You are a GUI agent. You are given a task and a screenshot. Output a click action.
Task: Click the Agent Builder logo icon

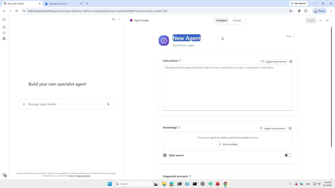[131, 21]
